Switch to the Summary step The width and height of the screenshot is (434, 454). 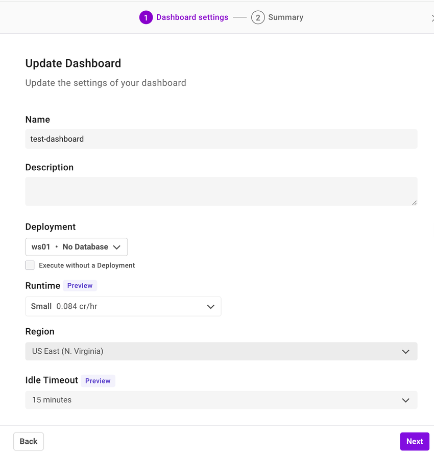point(285,17)
